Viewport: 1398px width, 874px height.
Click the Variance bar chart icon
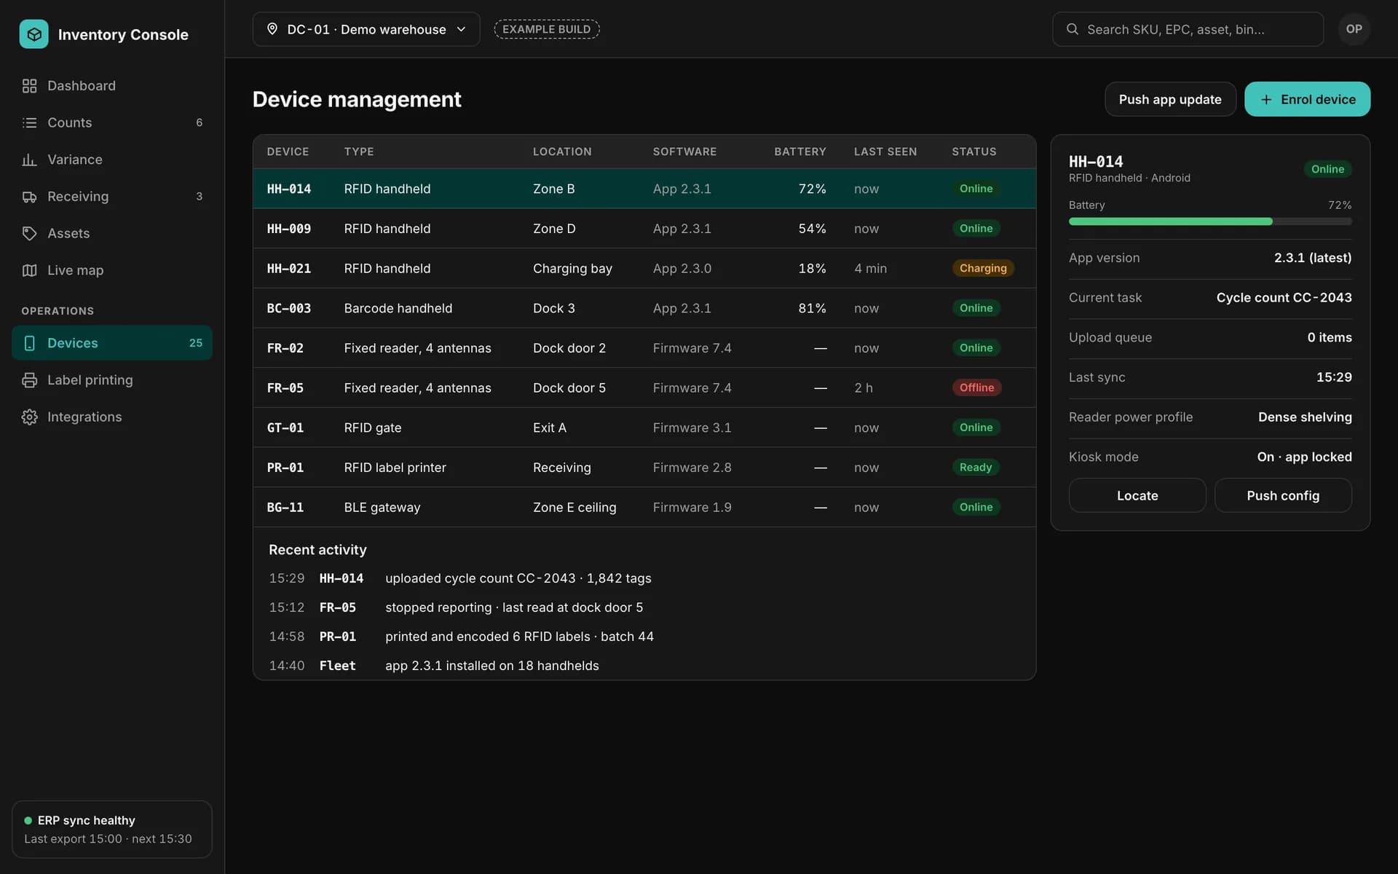click(29, 160)
